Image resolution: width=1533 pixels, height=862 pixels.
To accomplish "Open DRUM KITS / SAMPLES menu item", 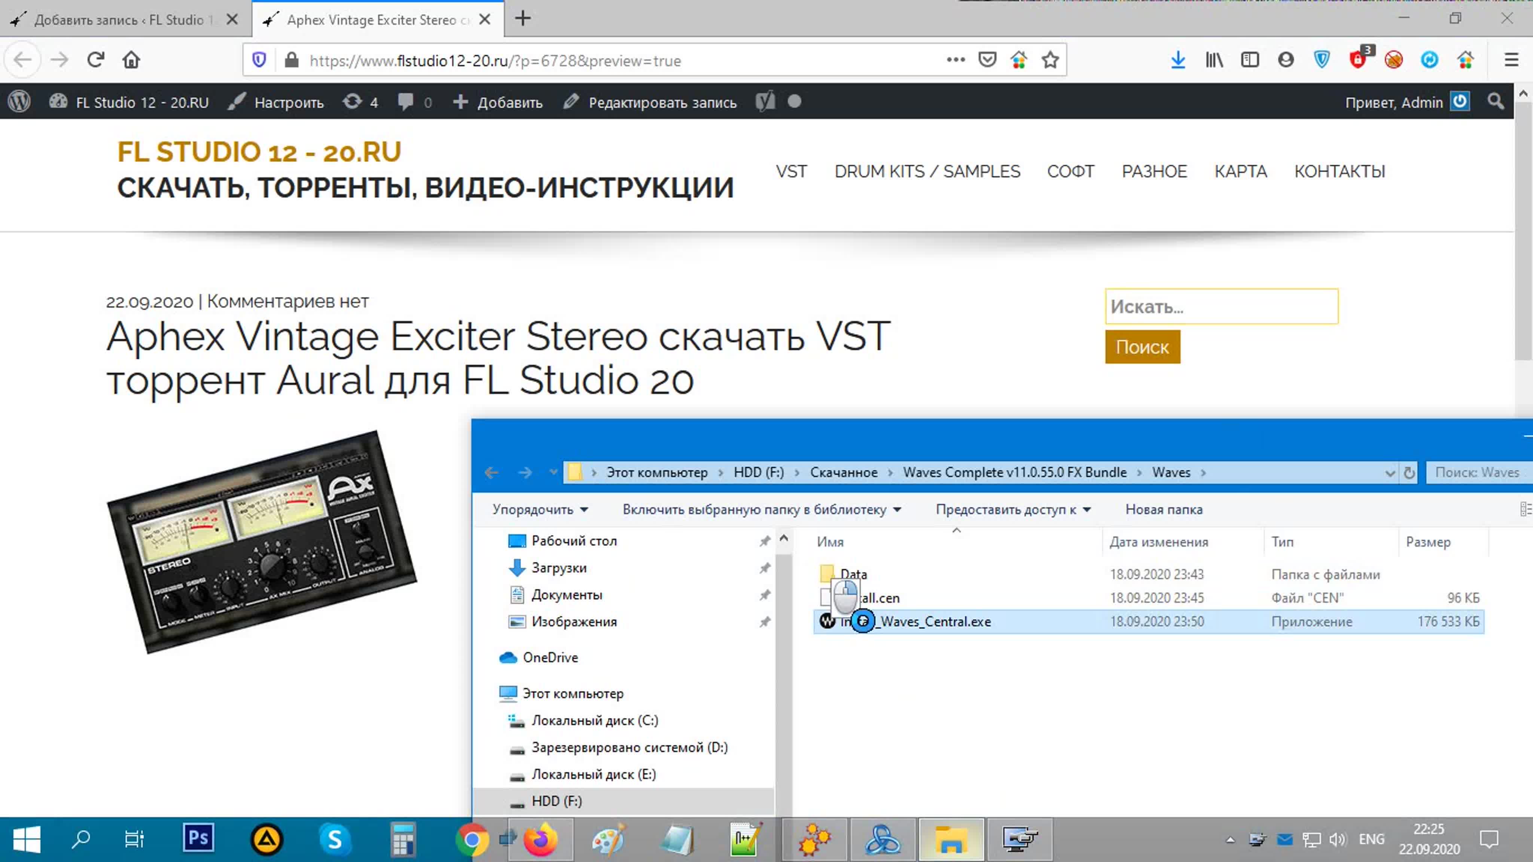I will tap(927, 171).
